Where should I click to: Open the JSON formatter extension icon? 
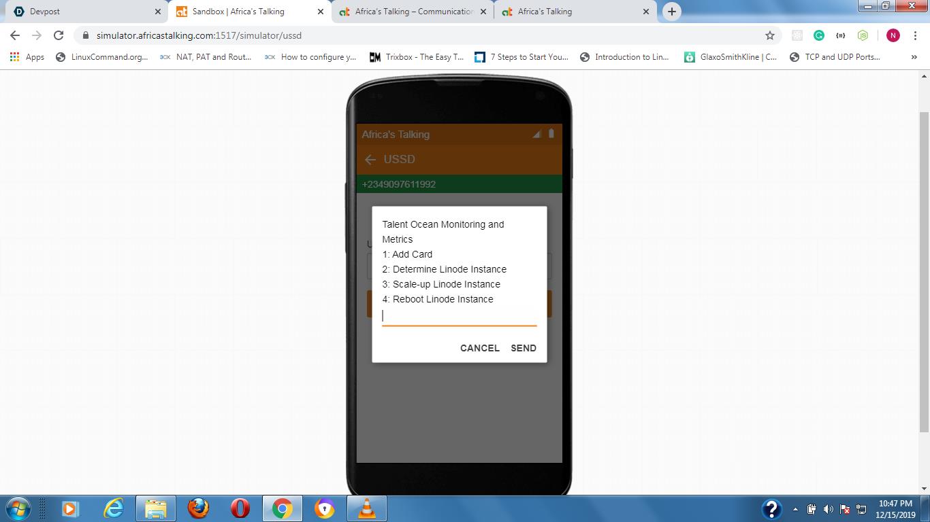coord(841,35)
